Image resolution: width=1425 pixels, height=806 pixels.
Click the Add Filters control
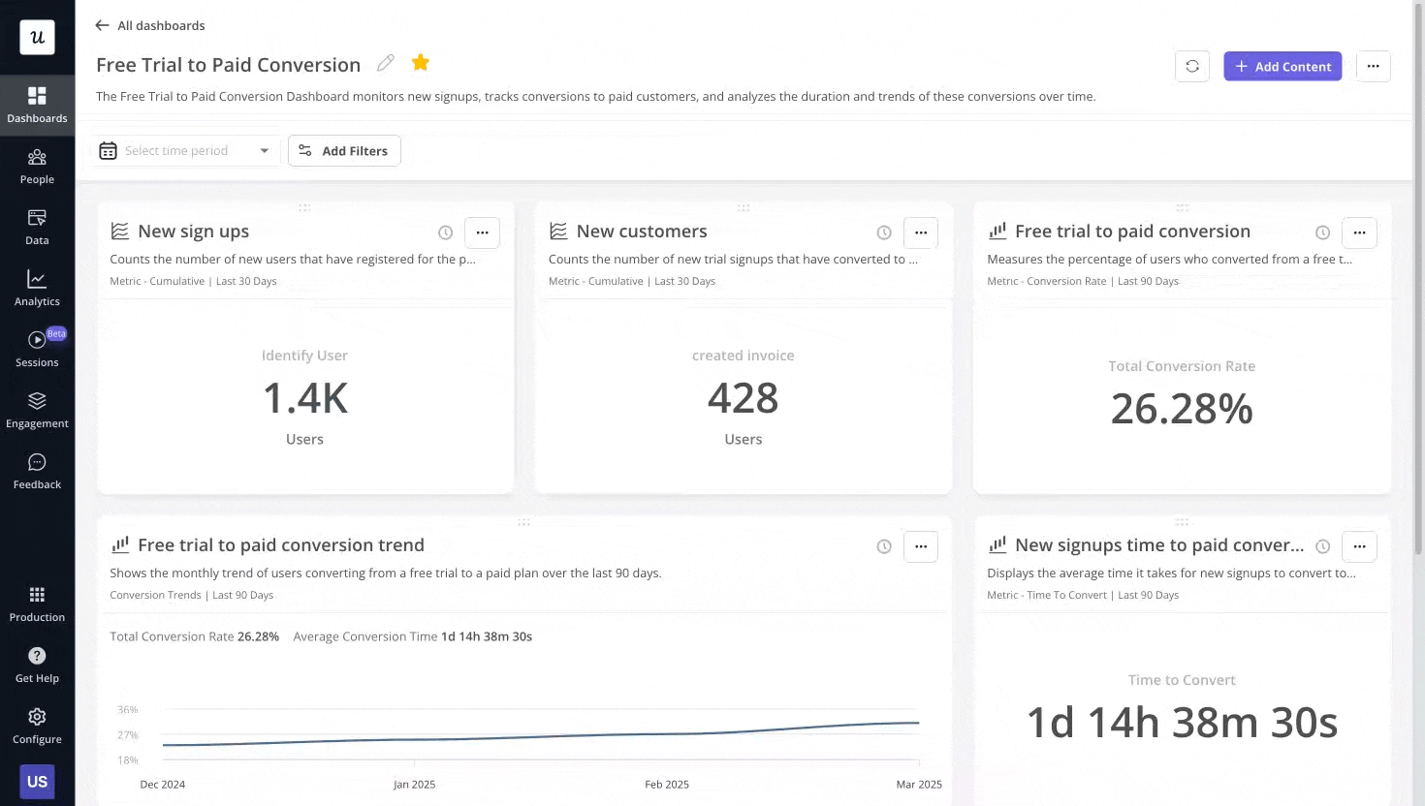[x=344, y=150]
